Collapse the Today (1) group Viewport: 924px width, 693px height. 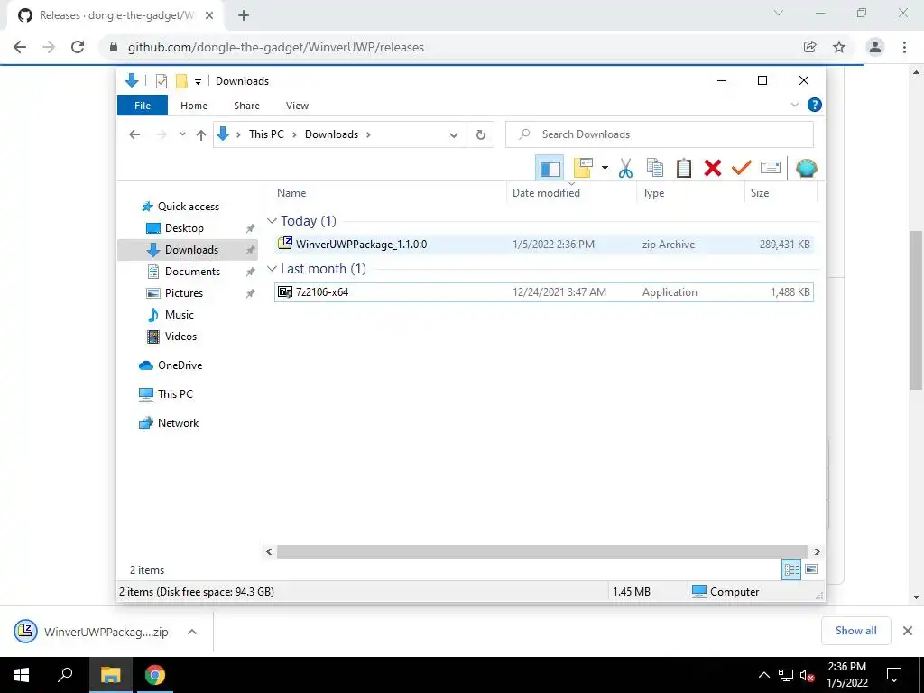click(272, 221)
